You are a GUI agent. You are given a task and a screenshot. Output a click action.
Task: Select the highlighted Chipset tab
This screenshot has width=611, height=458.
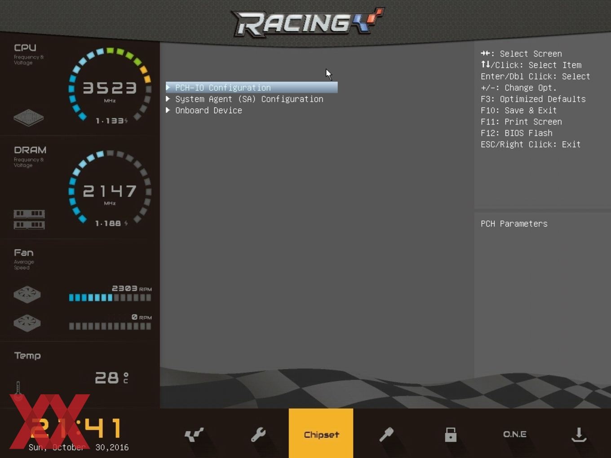321,433
